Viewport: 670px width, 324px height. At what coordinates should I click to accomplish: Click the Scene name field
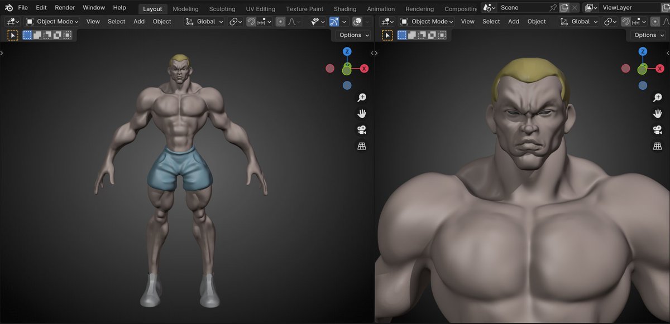[523, 8]
